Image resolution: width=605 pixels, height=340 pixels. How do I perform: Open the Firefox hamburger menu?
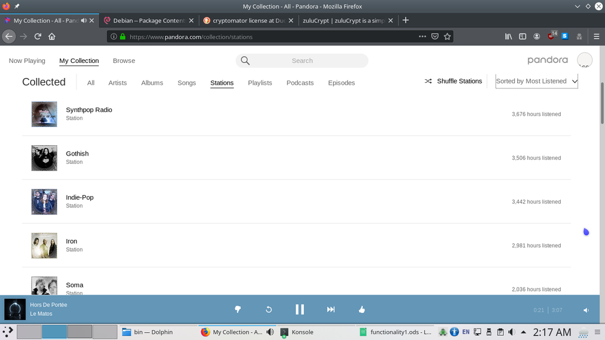click(x=597, y=36)
